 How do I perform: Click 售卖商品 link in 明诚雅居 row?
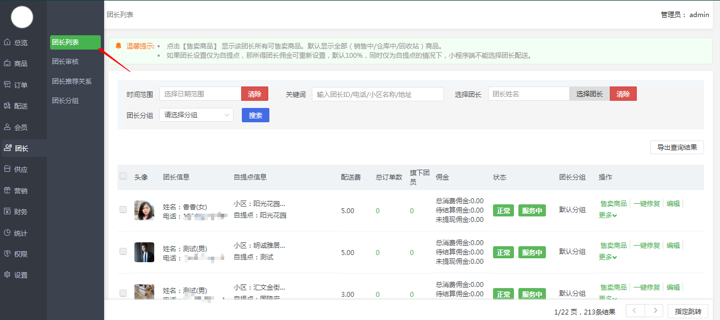[613, 245]
